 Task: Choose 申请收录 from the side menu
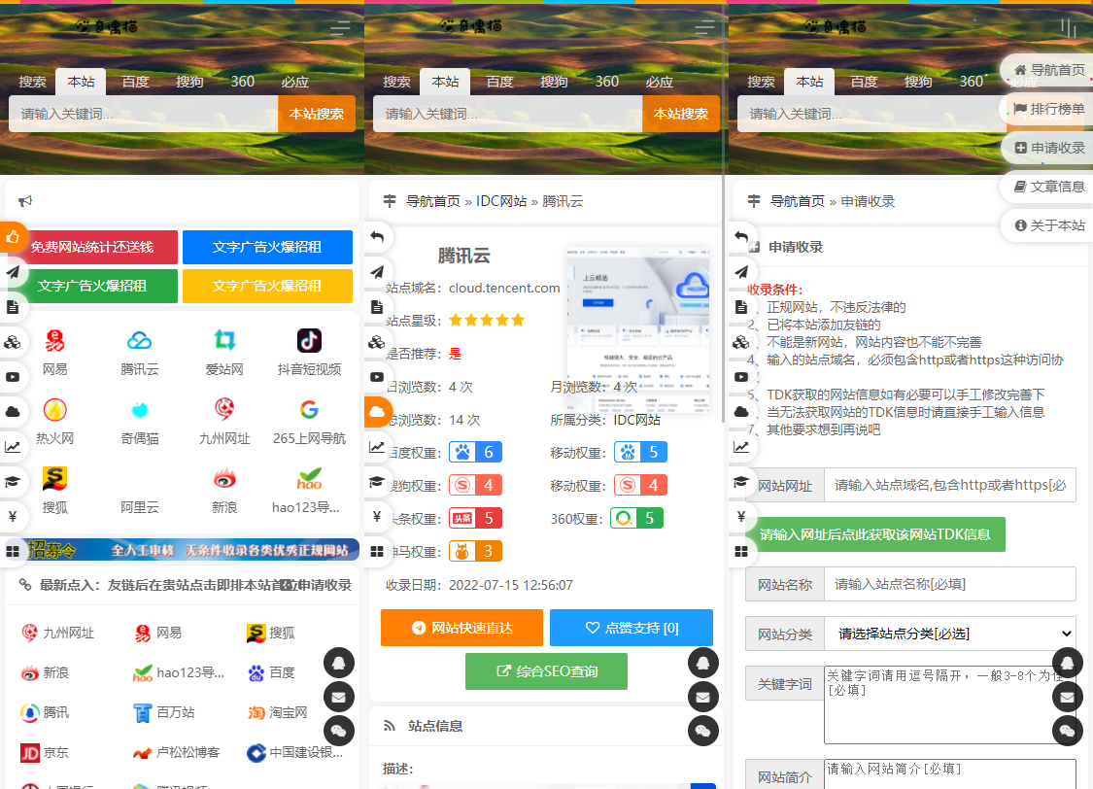click(x=1048, y=148)
